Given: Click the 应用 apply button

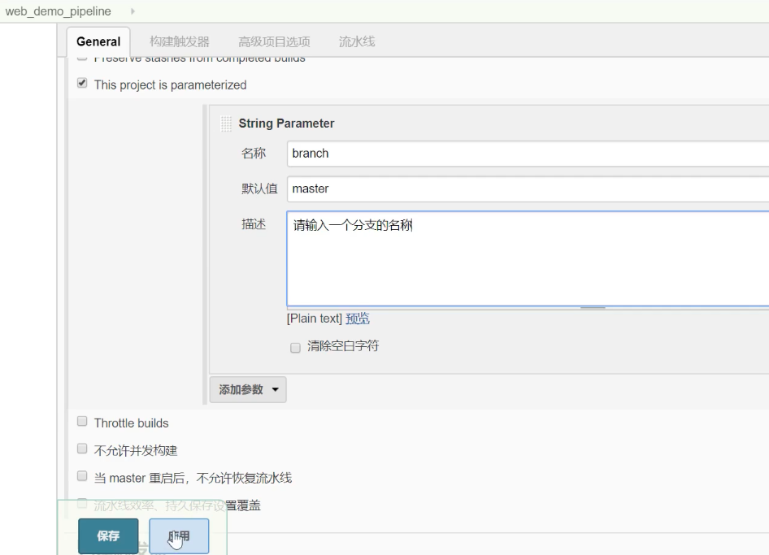Looking at the screenshot, I should tap(179, 535).
